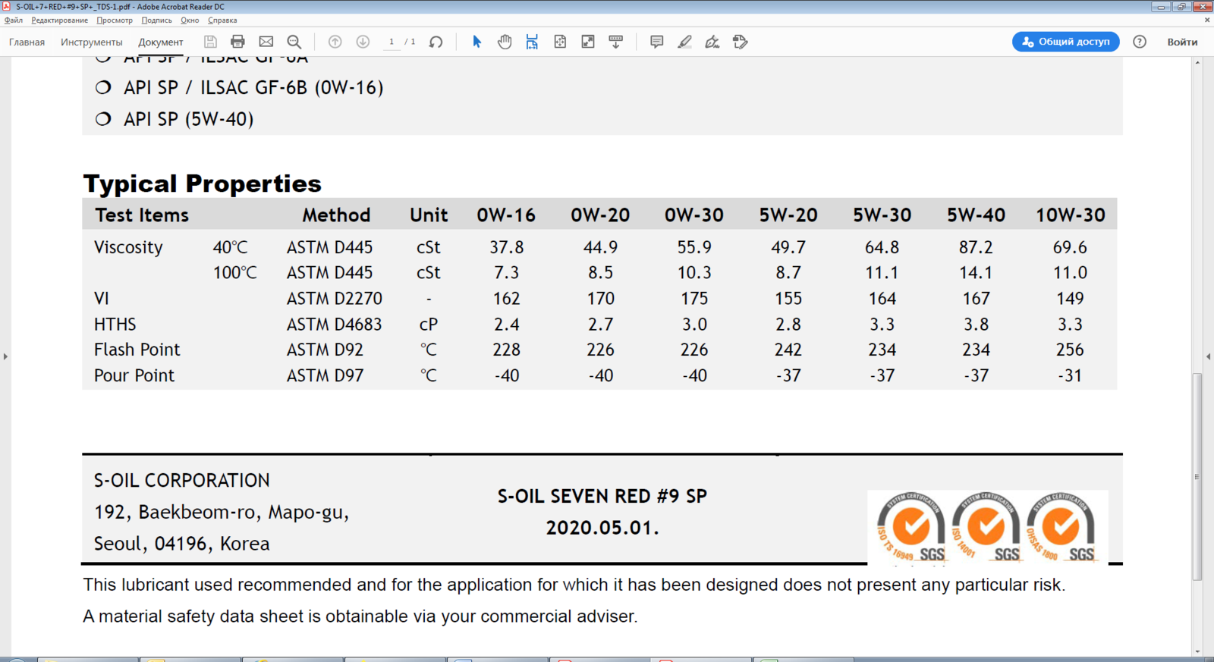Click the save file icon

coord(210,42)
